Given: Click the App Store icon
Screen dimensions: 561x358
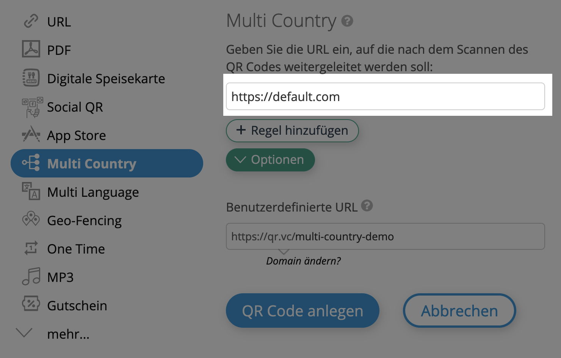Looking at the screenshot, I should [31, 135].
